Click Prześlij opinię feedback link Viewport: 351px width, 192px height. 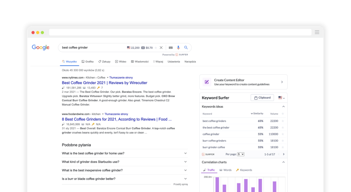point(180,184)
